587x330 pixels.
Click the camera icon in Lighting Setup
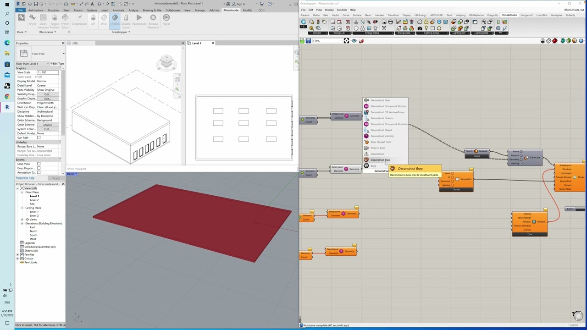pos(420,28)
